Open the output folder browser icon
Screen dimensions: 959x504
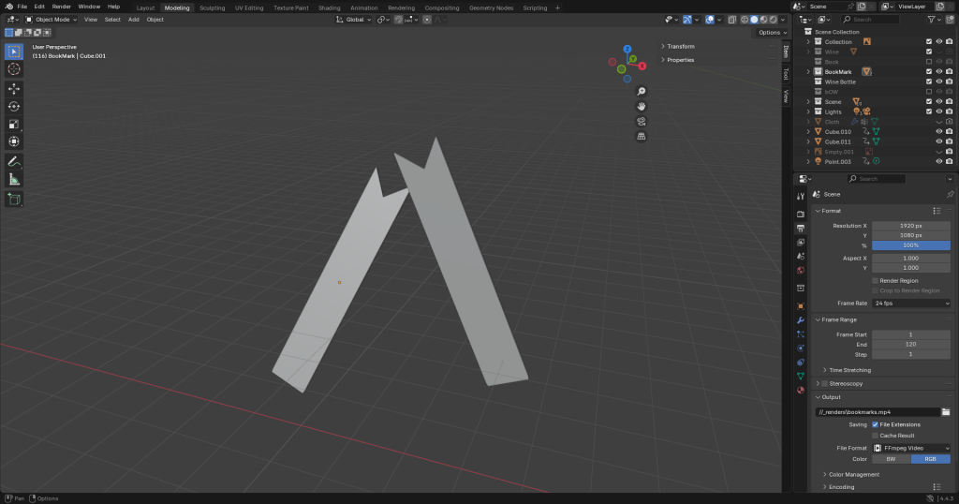click(946, 412)
